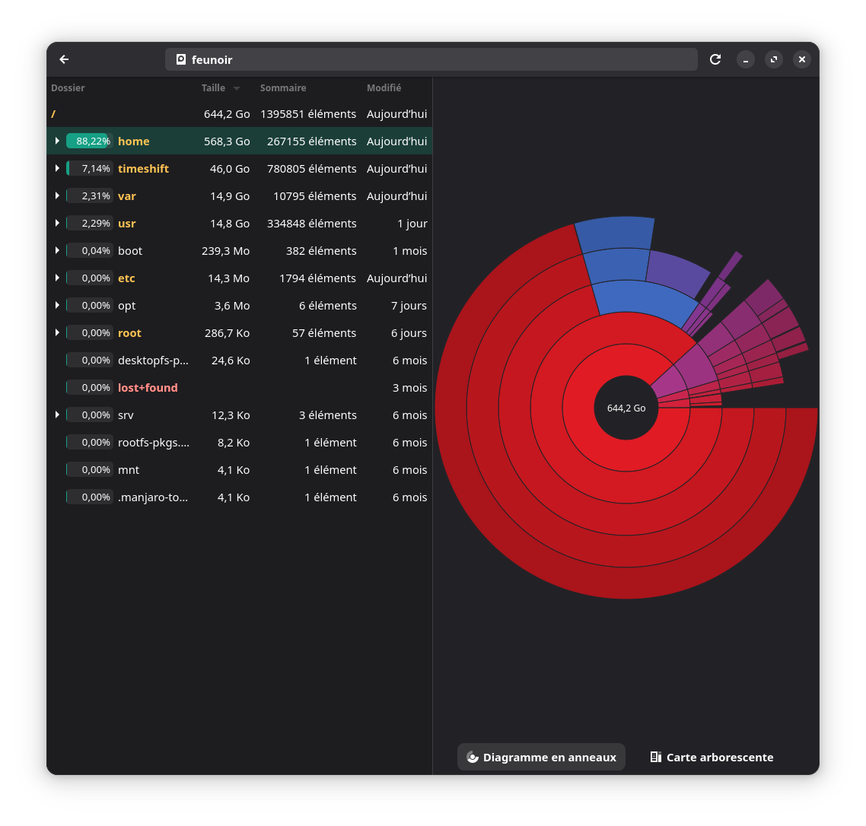The image size is (866, 826).
Task: Switch to Diagramme en anneaux view
Action: (541, 757)
